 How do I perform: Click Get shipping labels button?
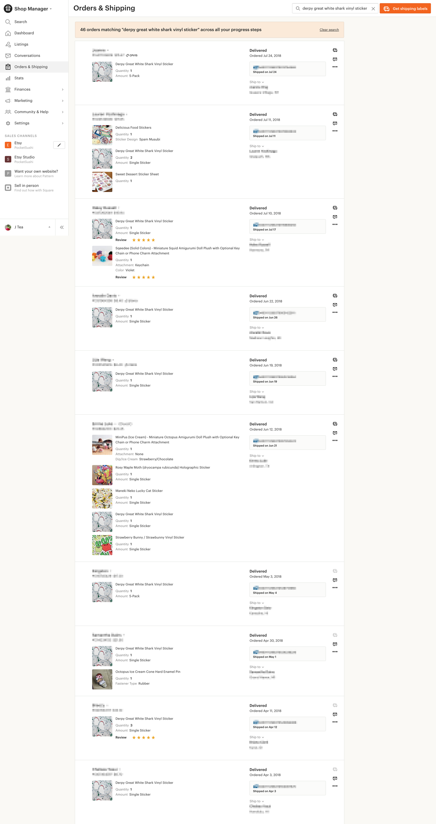click(x=405, y=9)
